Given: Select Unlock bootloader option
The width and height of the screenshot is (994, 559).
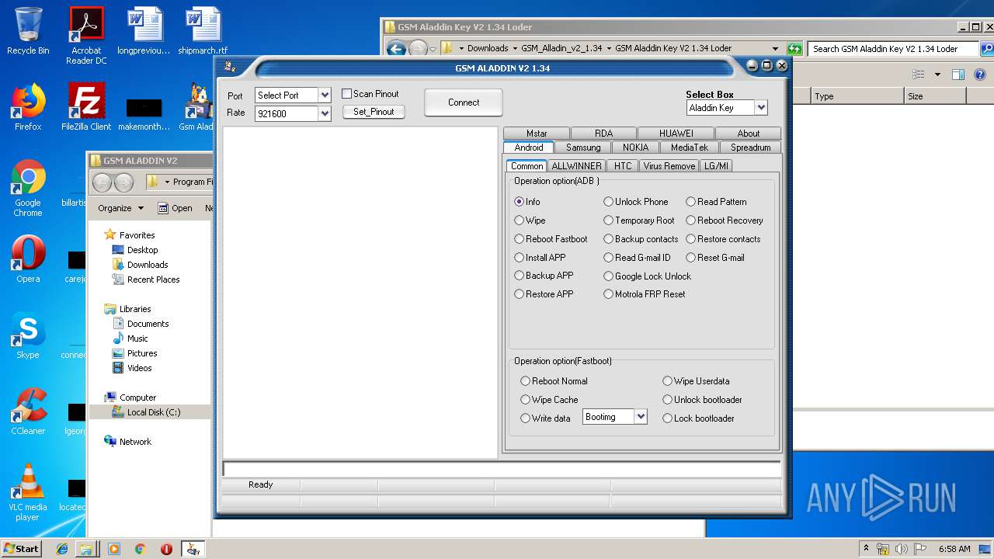Looking at the screenshot, I should 668,400.
